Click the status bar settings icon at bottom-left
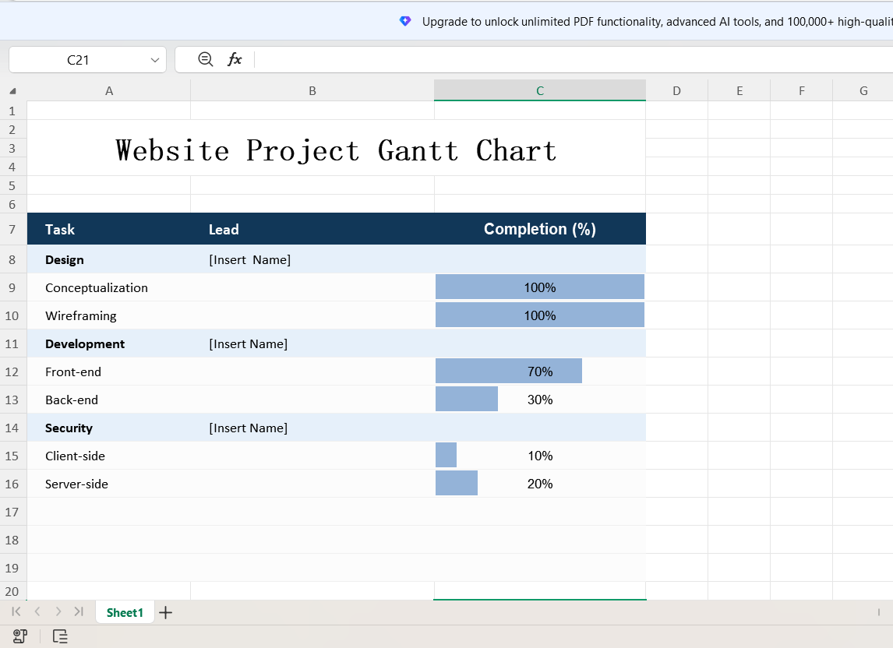 pos(20,636)
